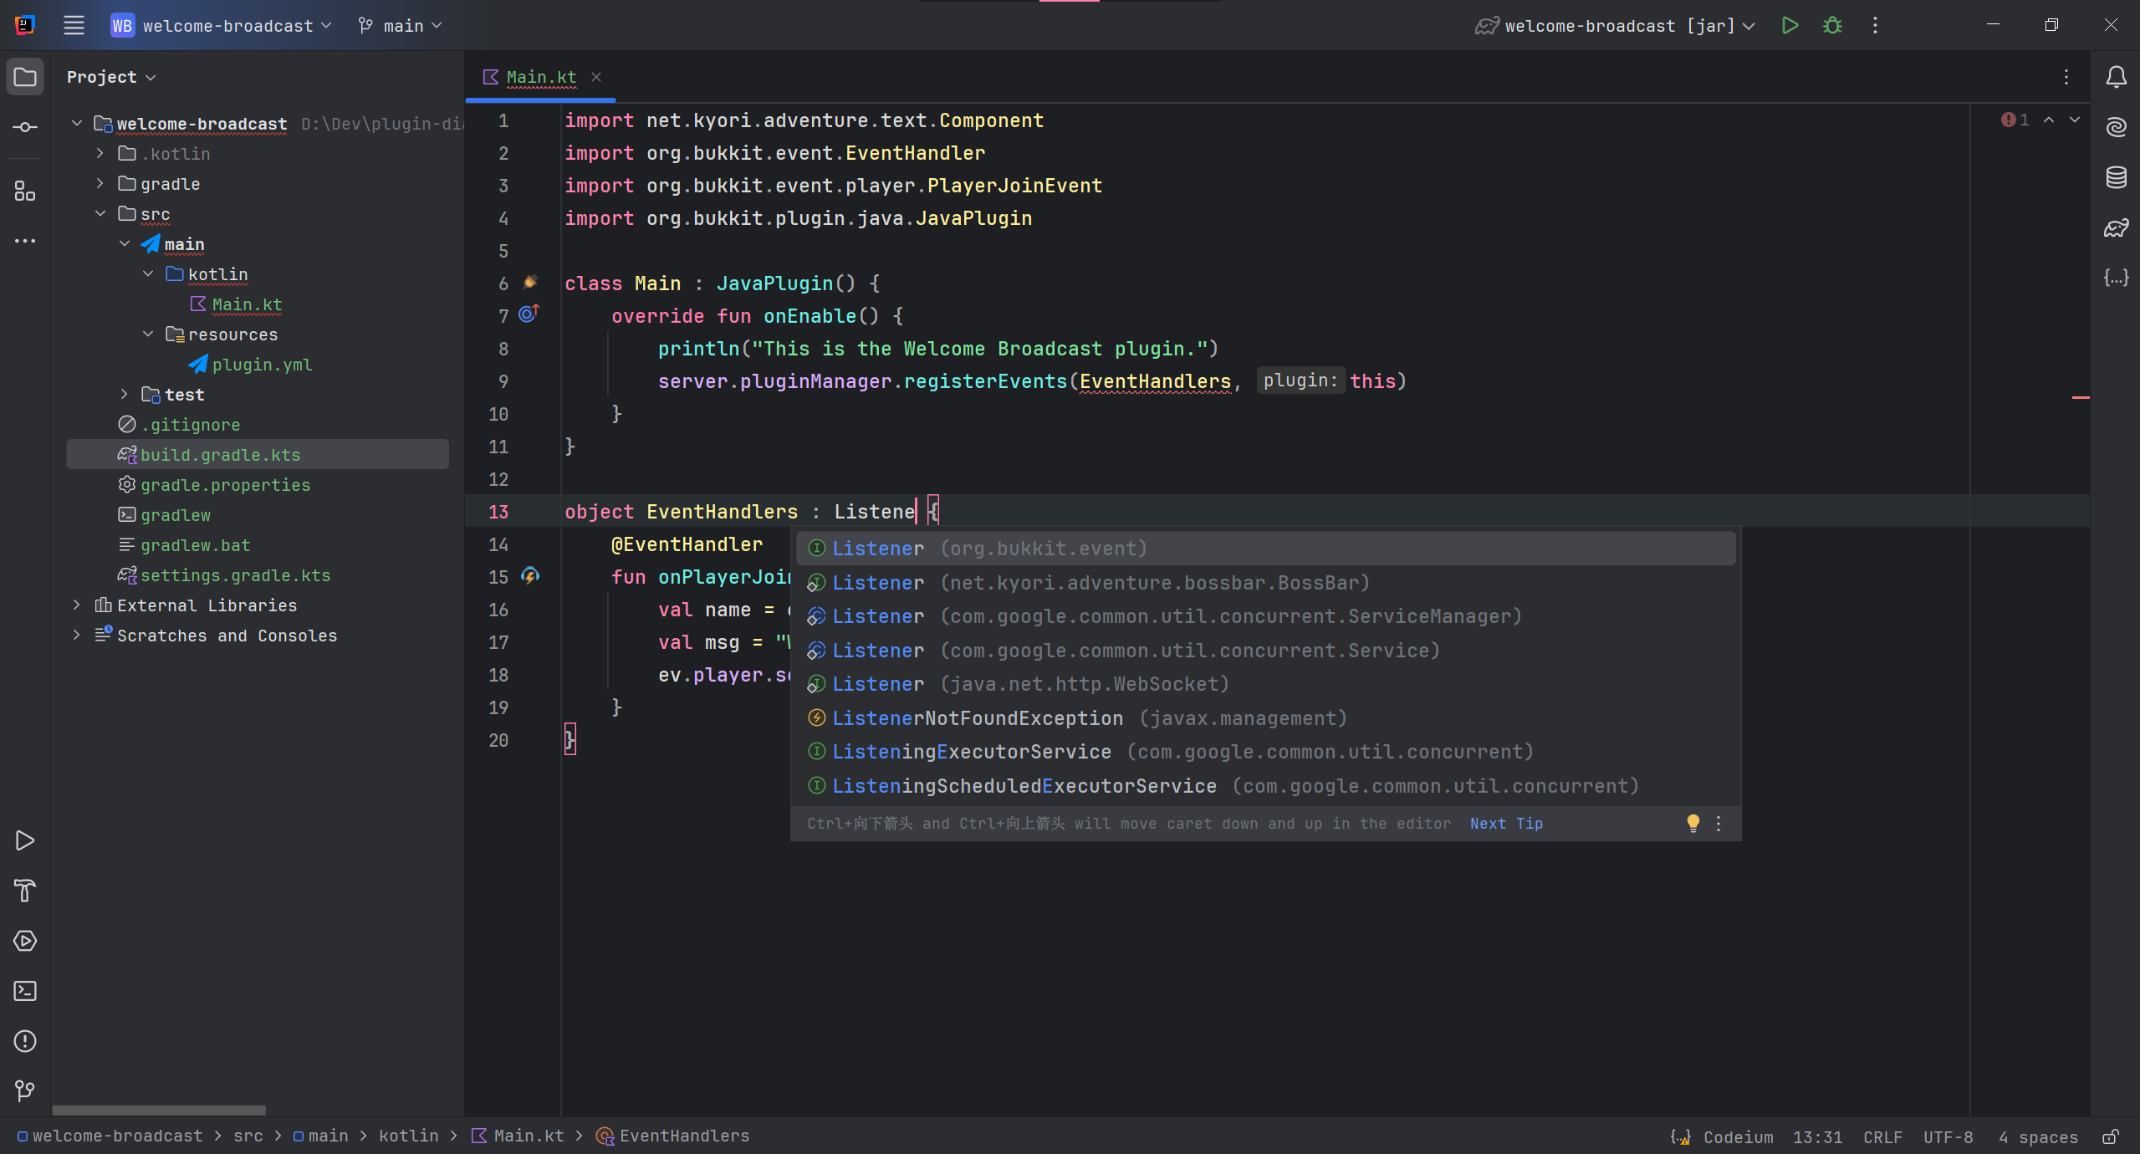Viewport: 2140px width, 1154px height.
Task: Run the welcome-broadcast [jar] configuration
Action: [x=1790, y=25]
